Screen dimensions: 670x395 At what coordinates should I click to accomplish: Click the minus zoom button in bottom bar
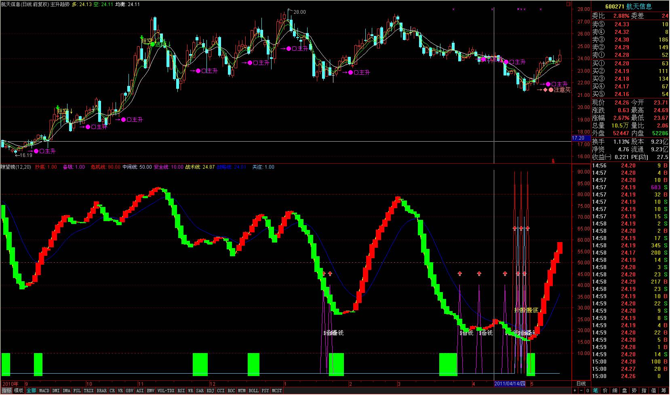pos(581,391)
